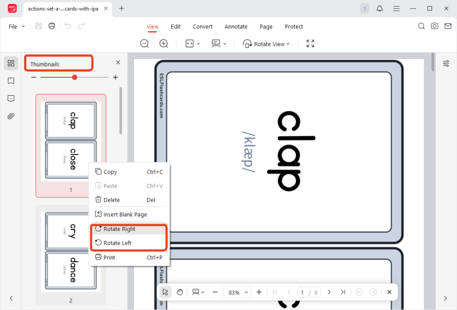Zoom in with plus in bottom bar

click(x=259, y=292)
